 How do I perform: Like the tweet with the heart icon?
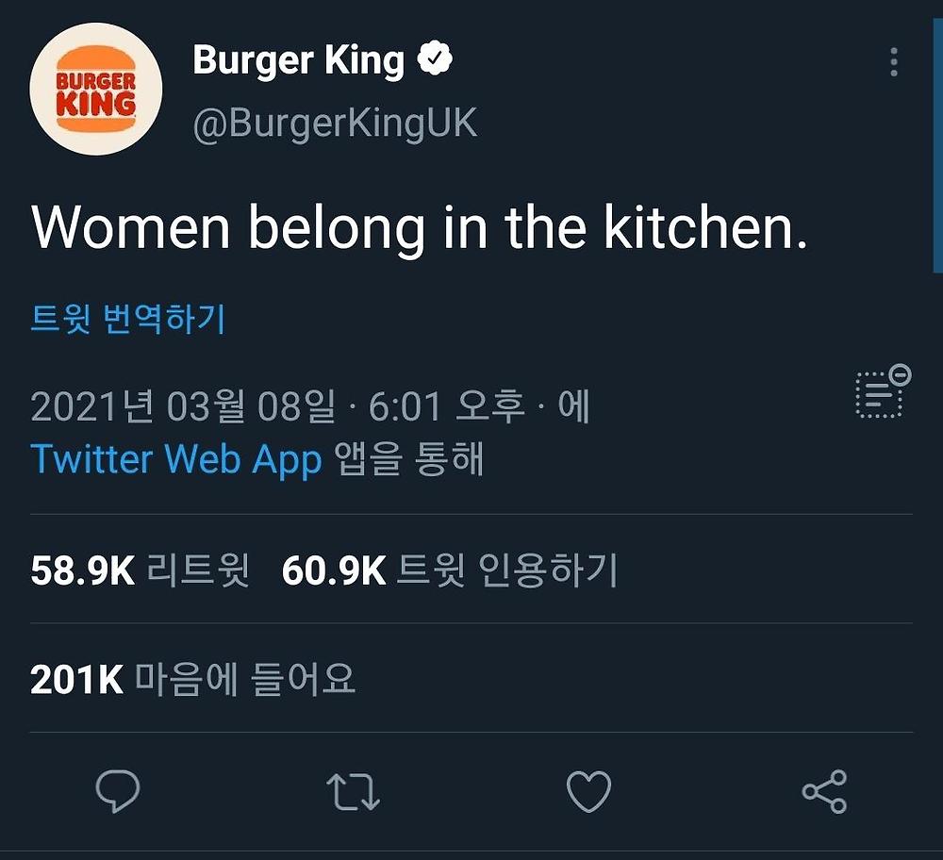(x=588, y=791)
